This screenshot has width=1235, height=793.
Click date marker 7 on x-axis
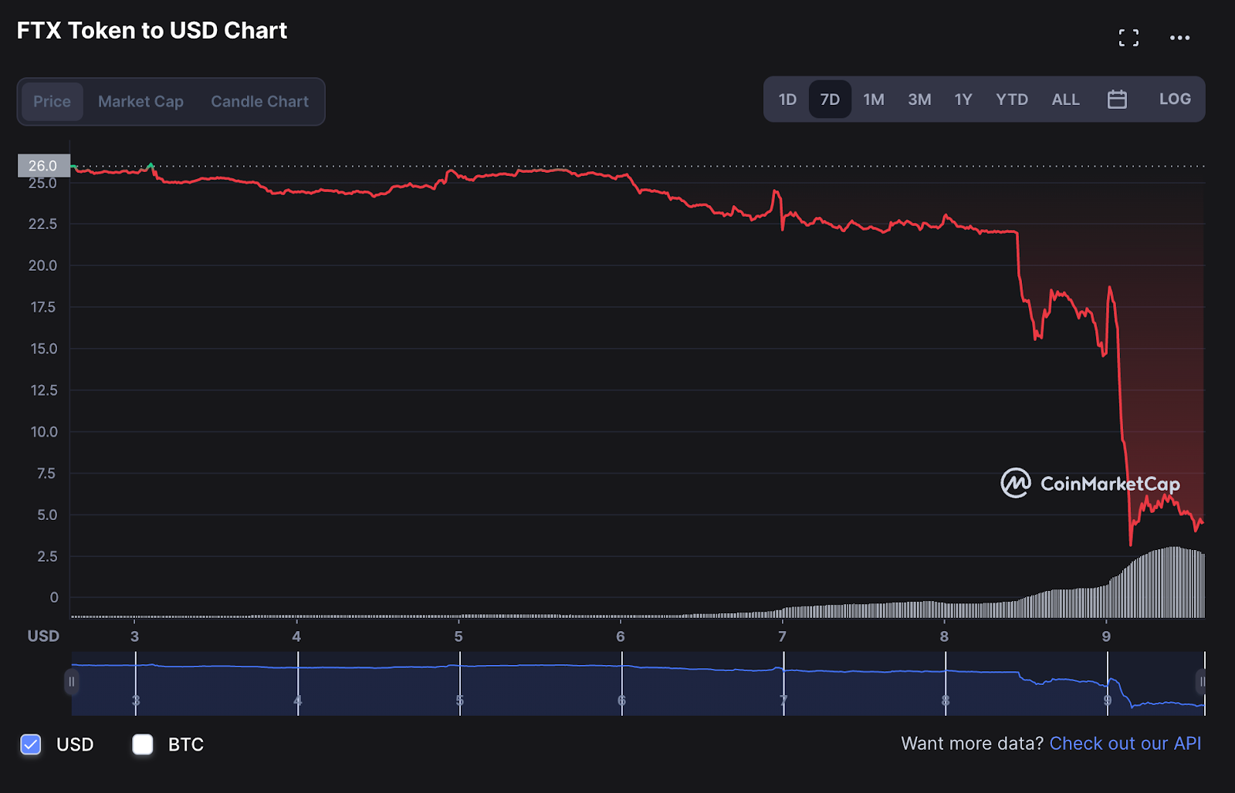782,636
